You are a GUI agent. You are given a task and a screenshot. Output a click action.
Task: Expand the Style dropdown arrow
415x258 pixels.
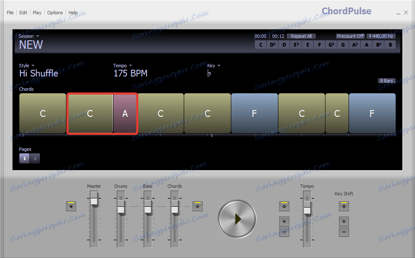pyautogui.click(x=33, y=66)
